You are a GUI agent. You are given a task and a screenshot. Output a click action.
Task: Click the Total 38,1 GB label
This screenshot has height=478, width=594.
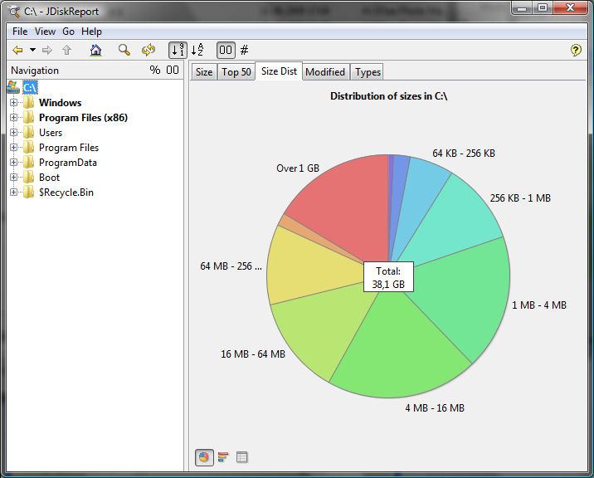pyautogui.click(x=388, y=277)
